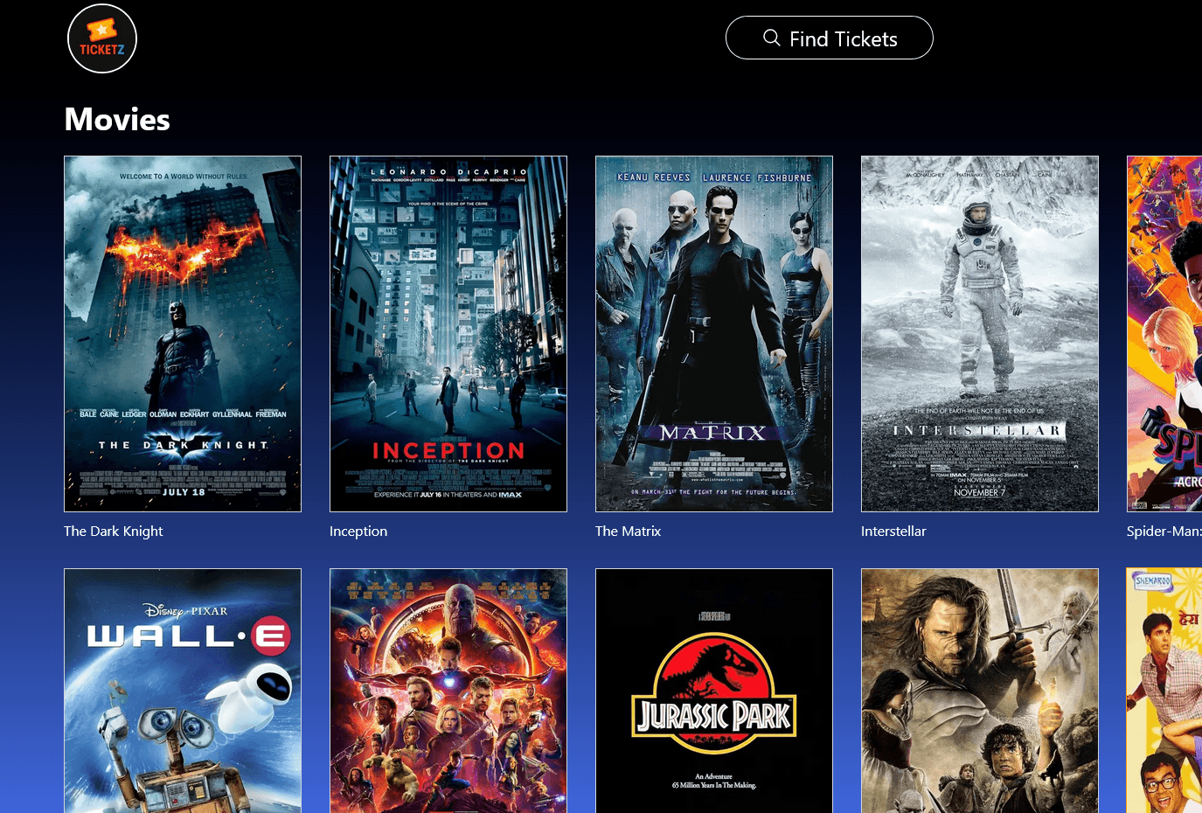The image size is (1202, 813).
Task: Click the magnifying glass search icon
Action: coord(771,38)
